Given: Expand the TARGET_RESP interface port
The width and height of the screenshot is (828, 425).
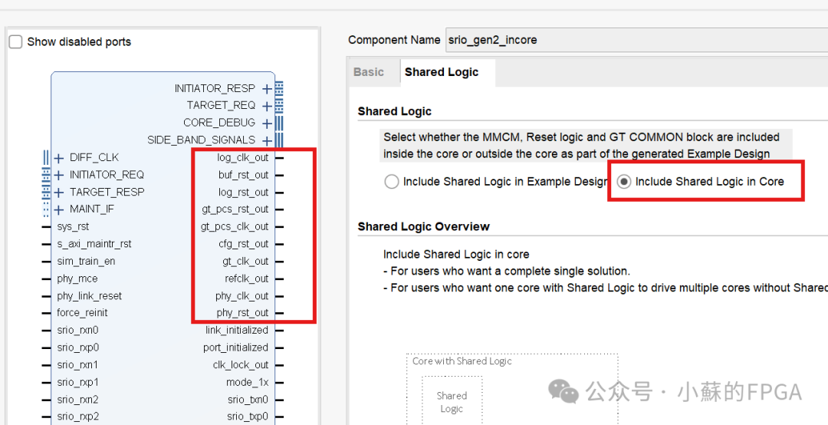Looking at the screenshot, I should tap(59, 193).
